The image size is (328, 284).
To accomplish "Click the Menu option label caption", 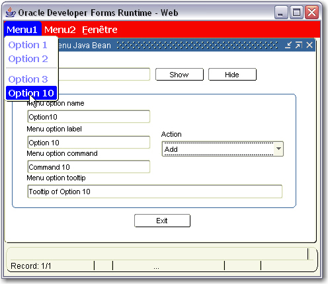I will [54, 129].
